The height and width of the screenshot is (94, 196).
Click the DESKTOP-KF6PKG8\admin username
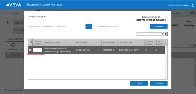coord(178,5)
